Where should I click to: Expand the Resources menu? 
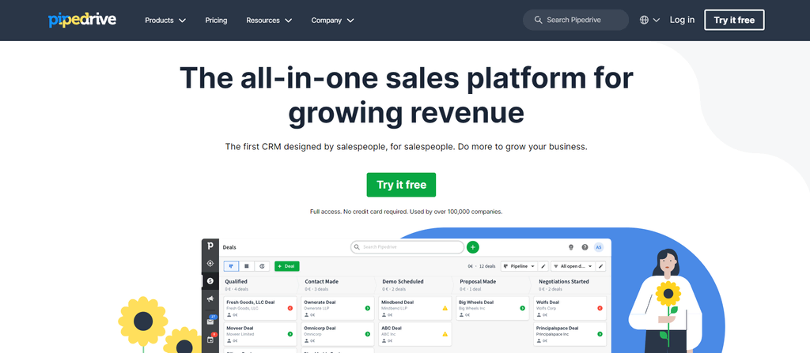269,20
